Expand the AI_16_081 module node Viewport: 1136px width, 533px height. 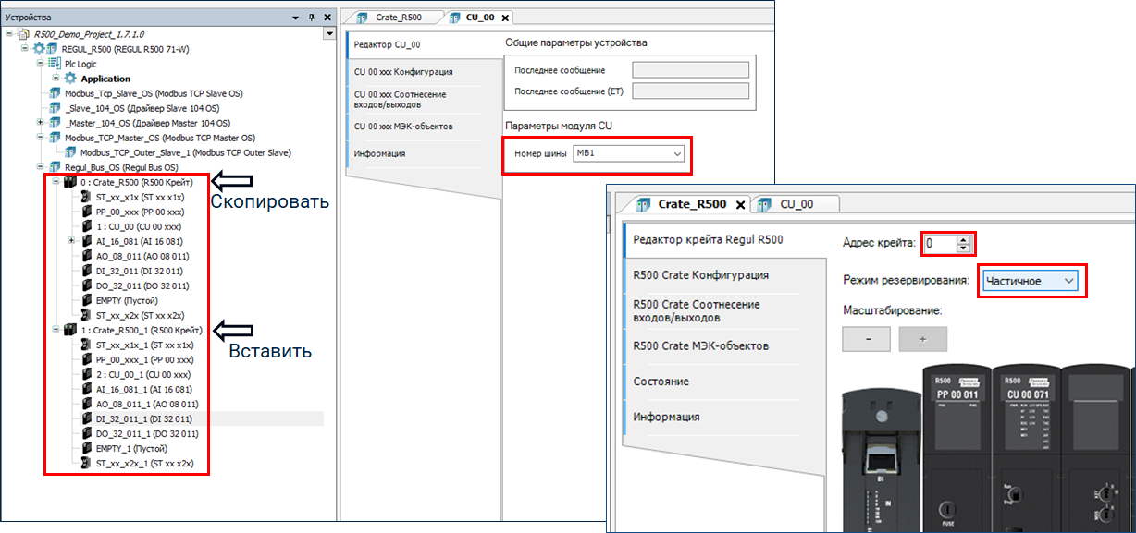[72, 241]
